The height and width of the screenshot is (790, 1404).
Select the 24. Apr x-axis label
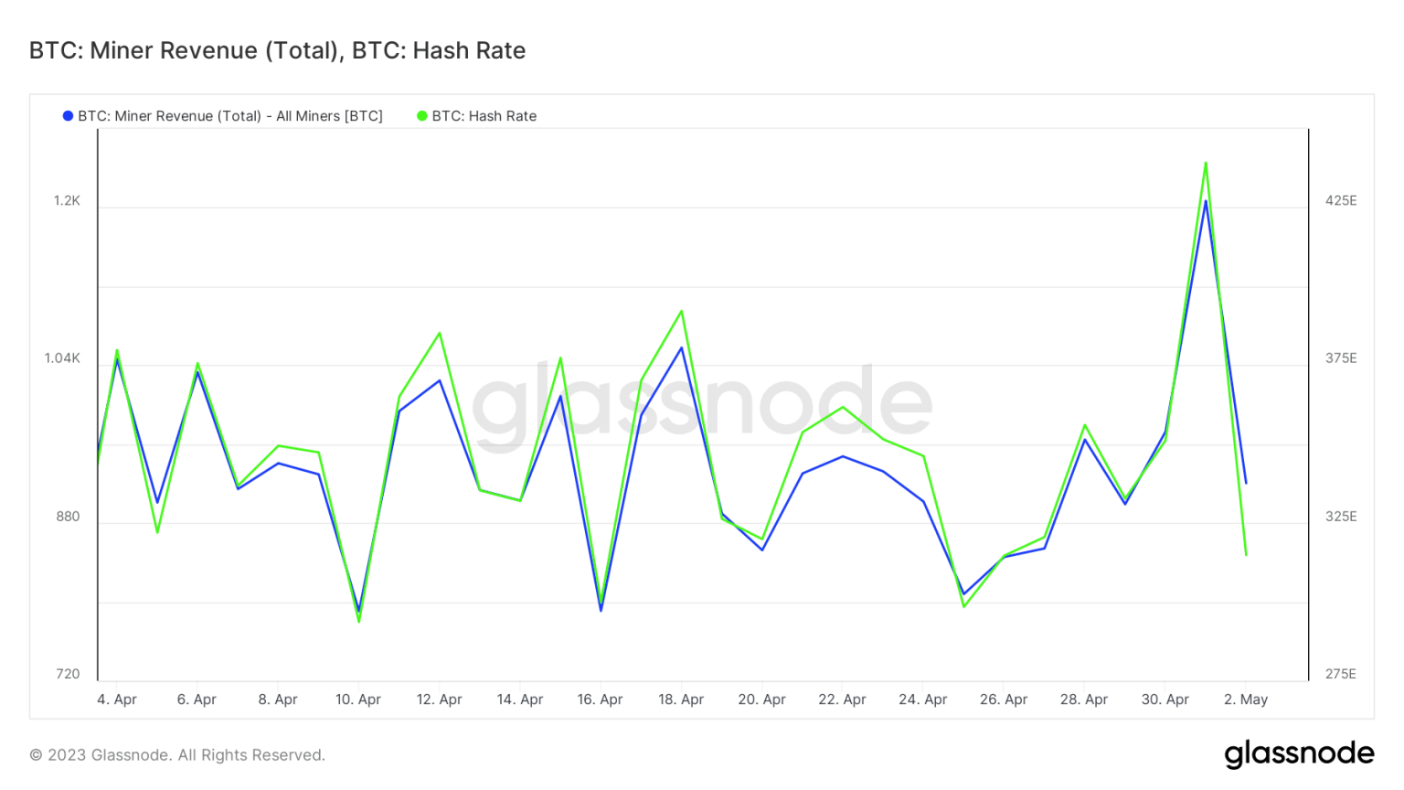[x=922, y=699]
